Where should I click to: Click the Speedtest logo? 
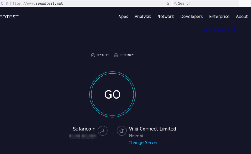(x=9, y=17)
